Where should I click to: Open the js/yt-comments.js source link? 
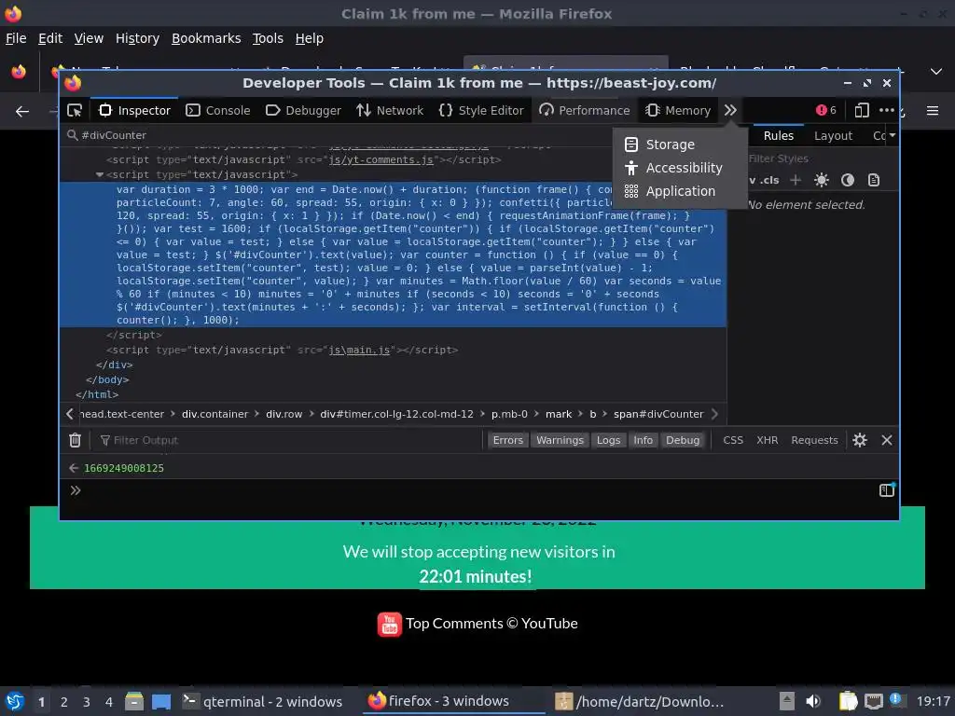(x=381, y=159)
